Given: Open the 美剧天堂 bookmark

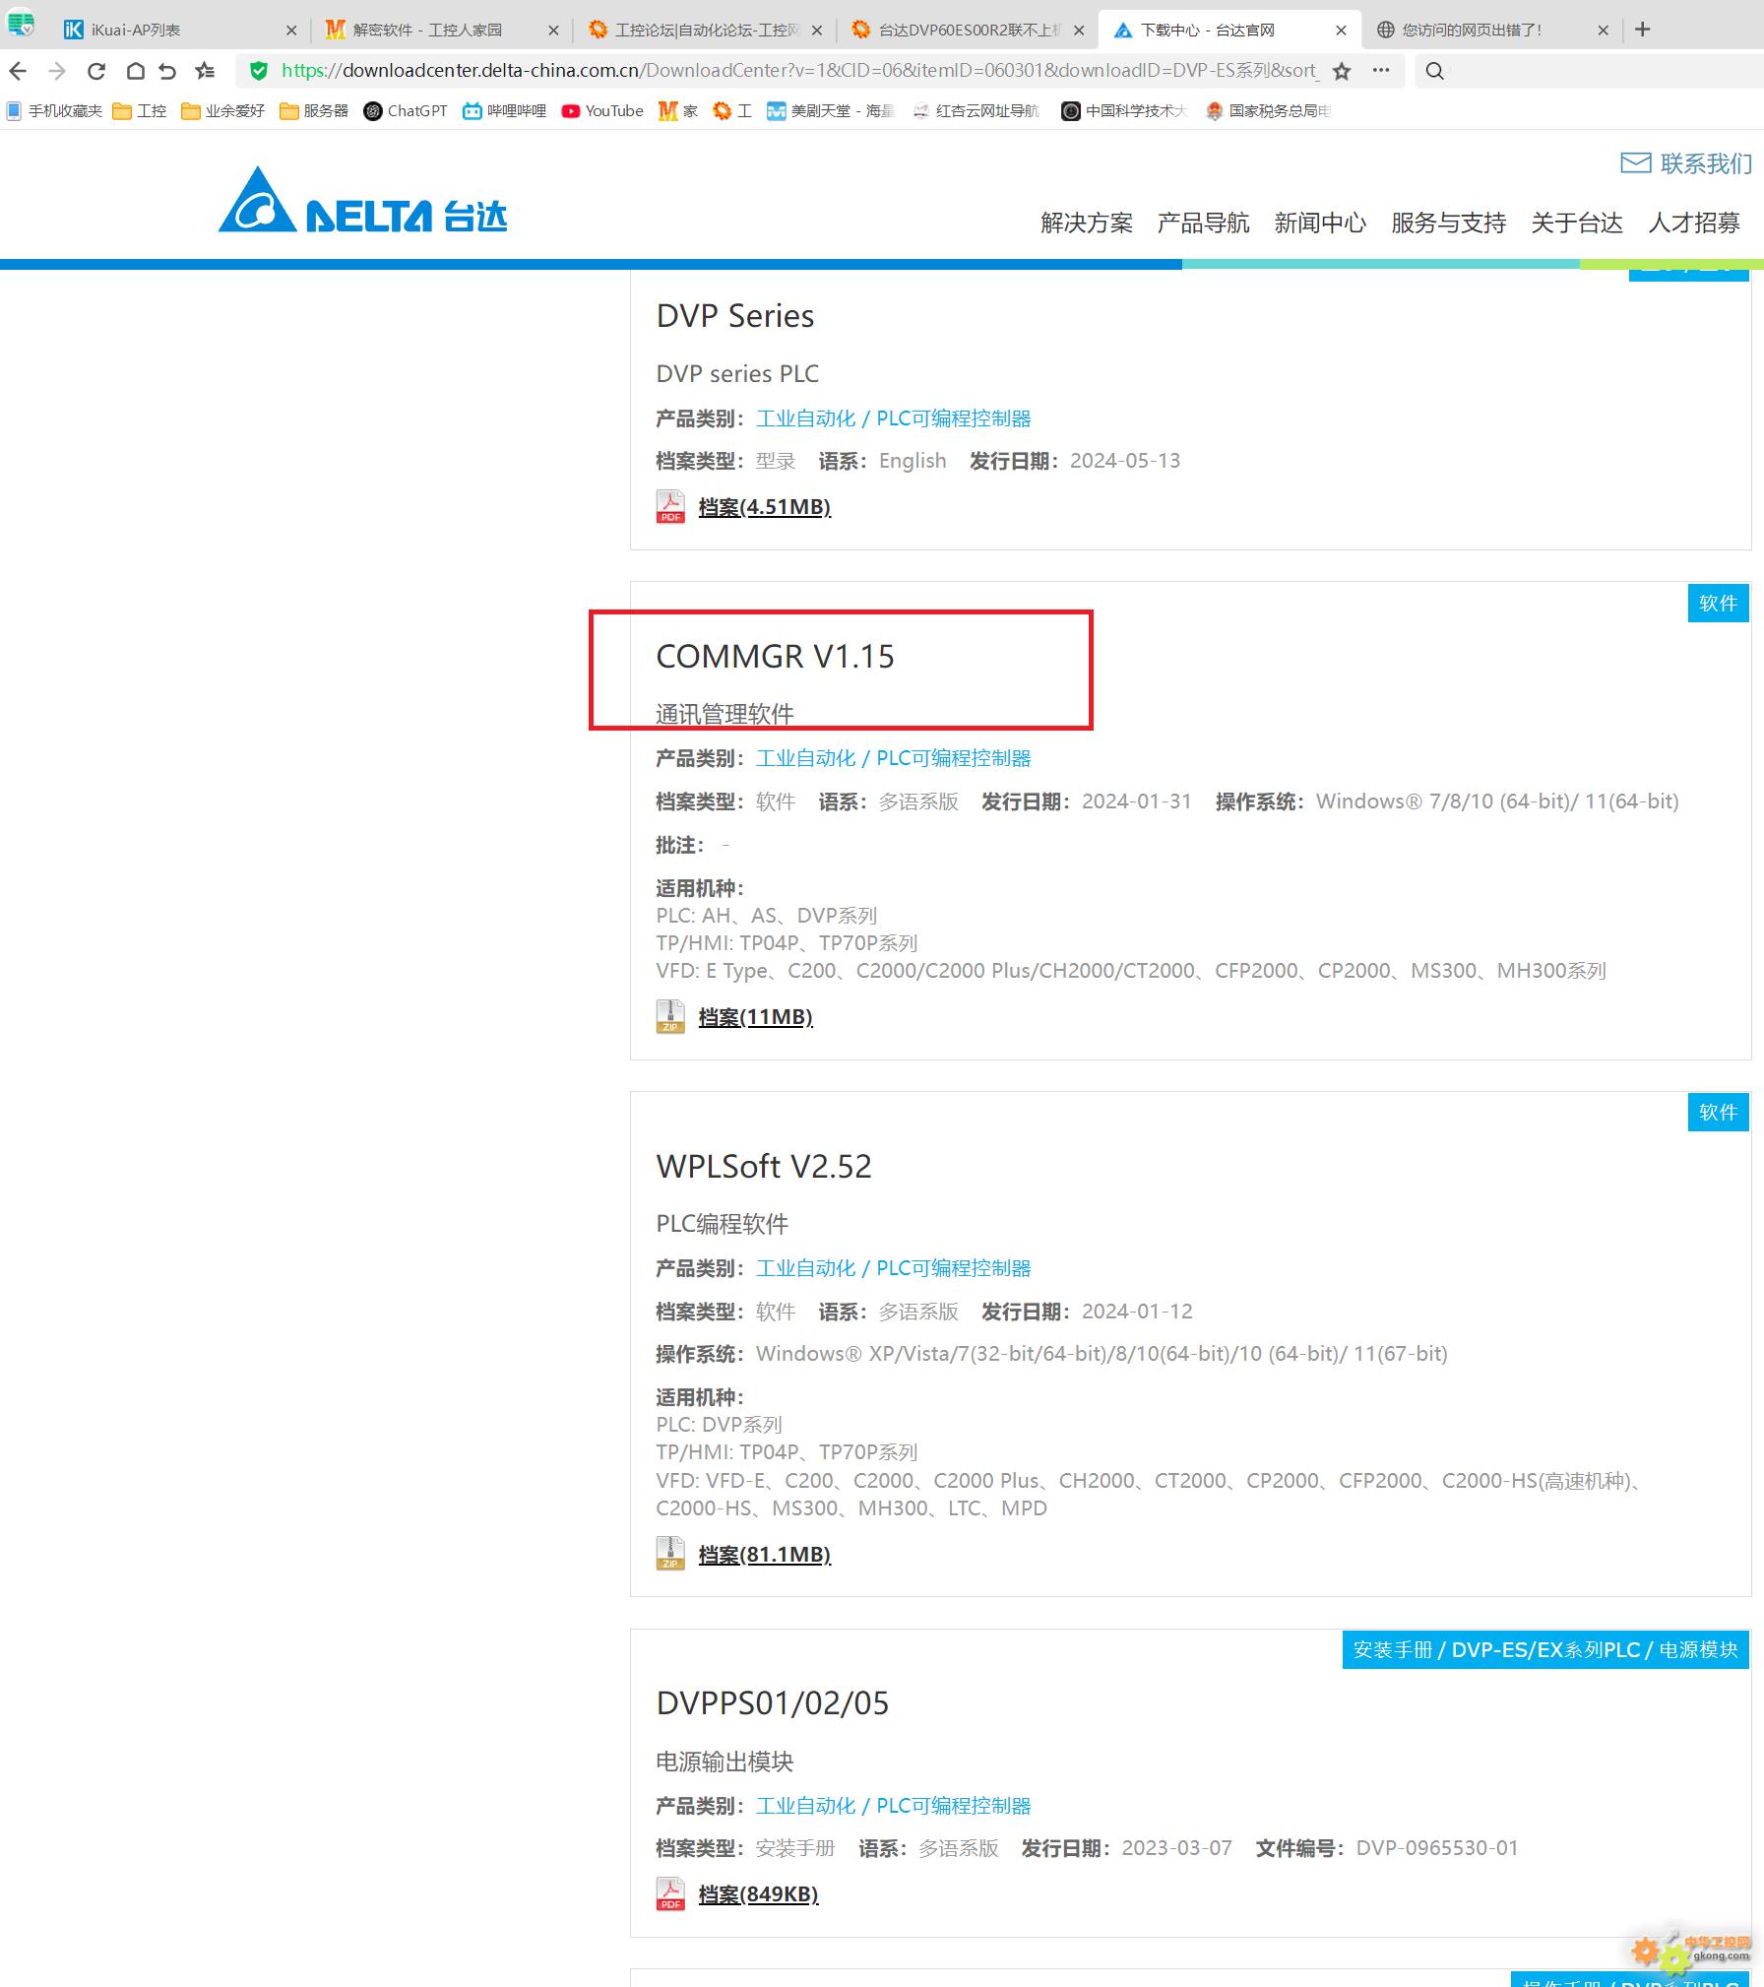Looking at the screenshot, I should (x=830, y=111).
